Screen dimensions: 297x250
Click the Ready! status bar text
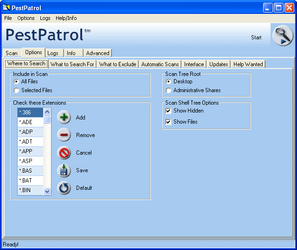(x=11, y=244)
